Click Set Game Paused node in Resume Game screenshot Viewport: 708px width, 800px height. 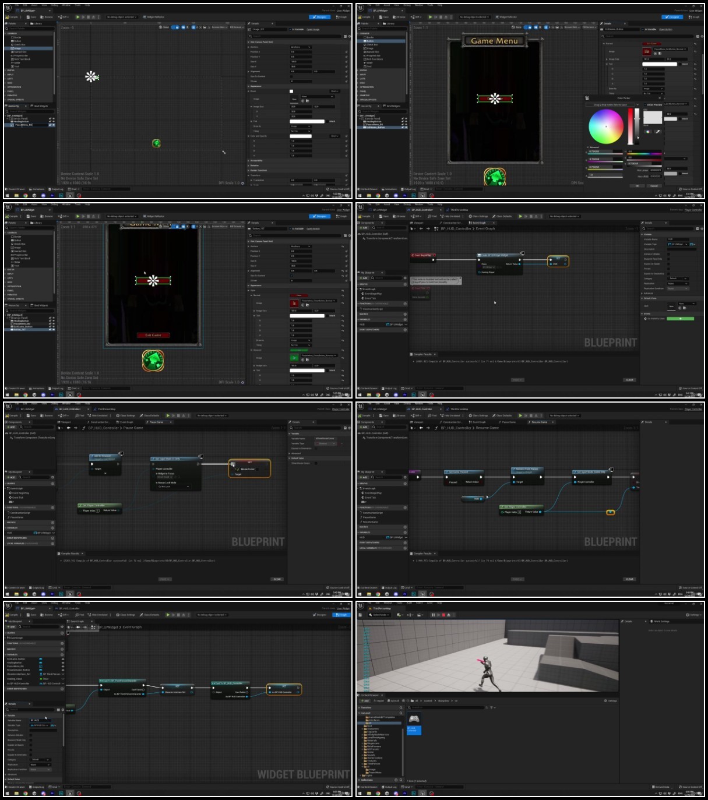tap(464, 477)
